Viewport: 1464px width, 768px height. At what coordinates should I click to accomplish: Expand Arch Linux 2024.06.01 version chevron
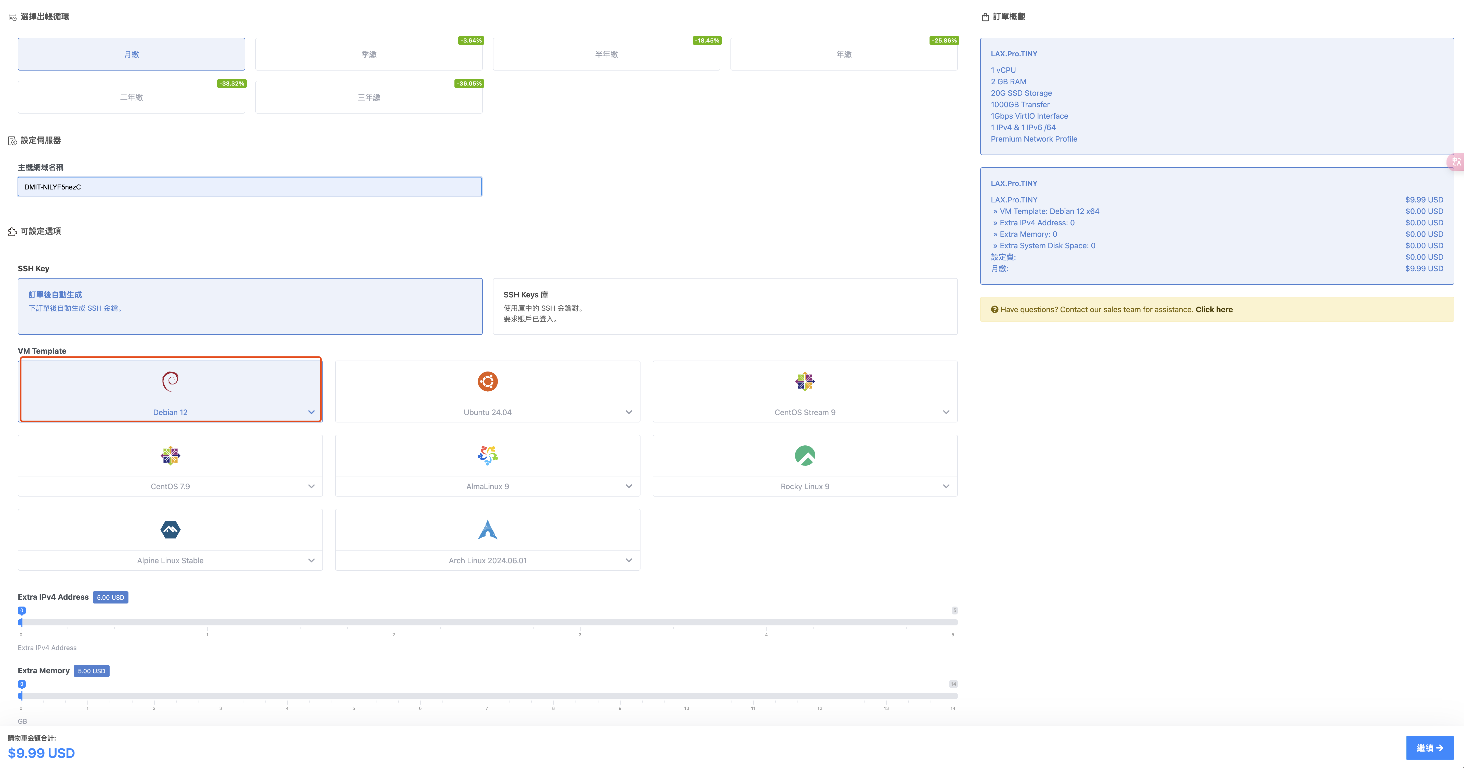629,560
